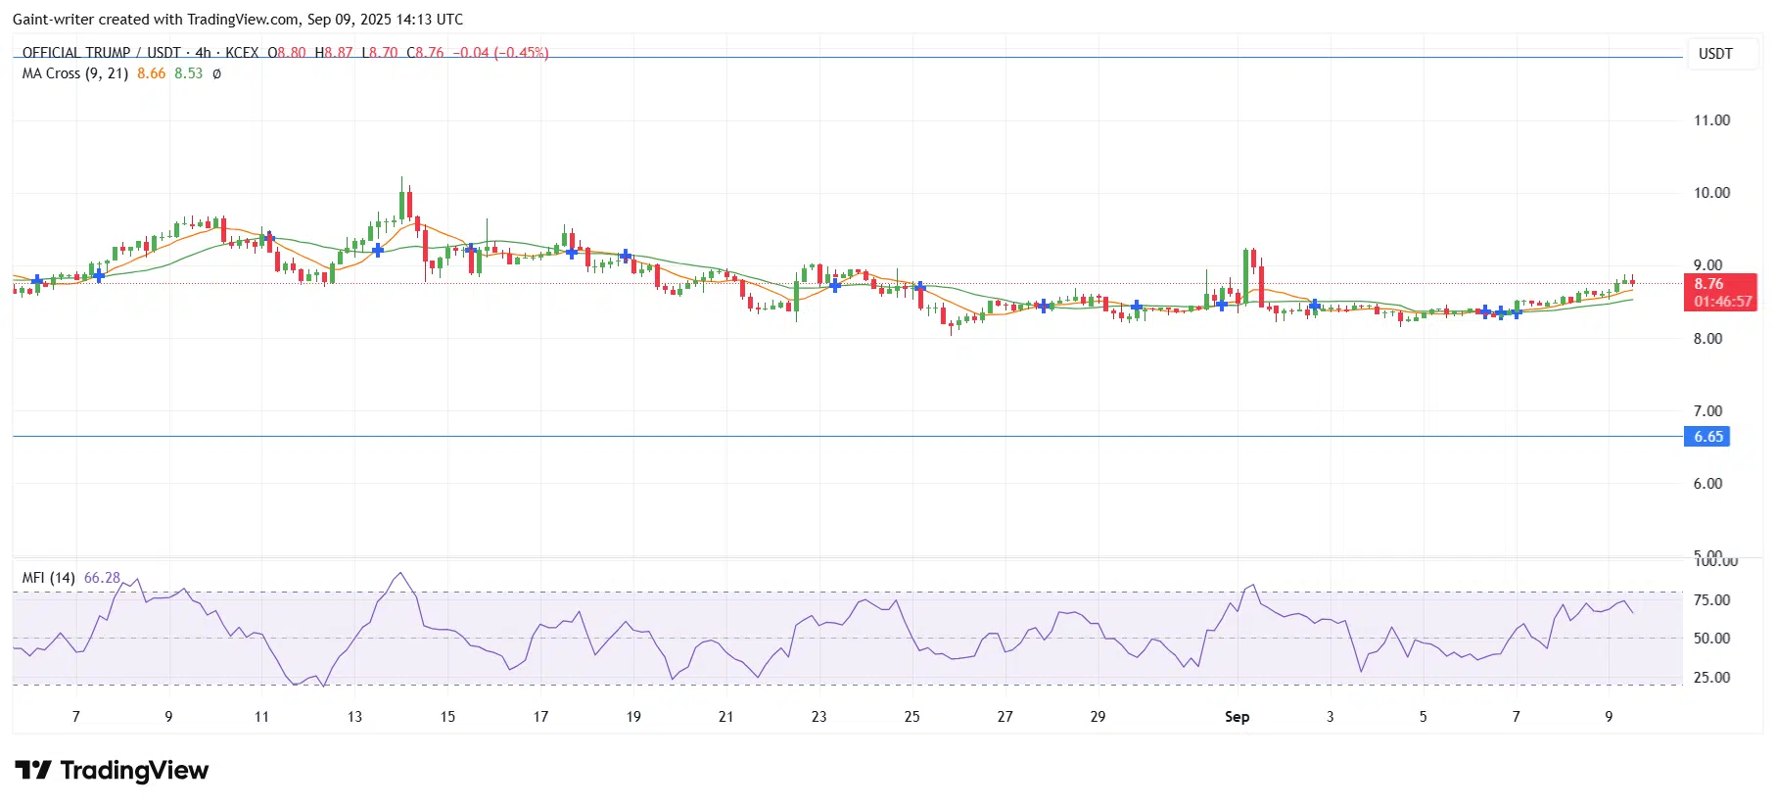
Task: Click the 4h interval in the chart title
Action: click(203, 53)
